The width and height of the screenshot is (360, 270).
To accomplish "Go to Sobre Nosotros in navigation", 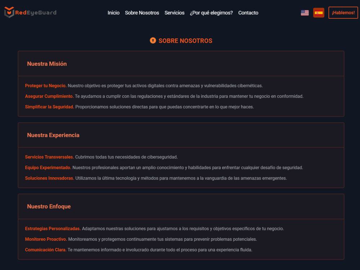I will pos(142,13).
